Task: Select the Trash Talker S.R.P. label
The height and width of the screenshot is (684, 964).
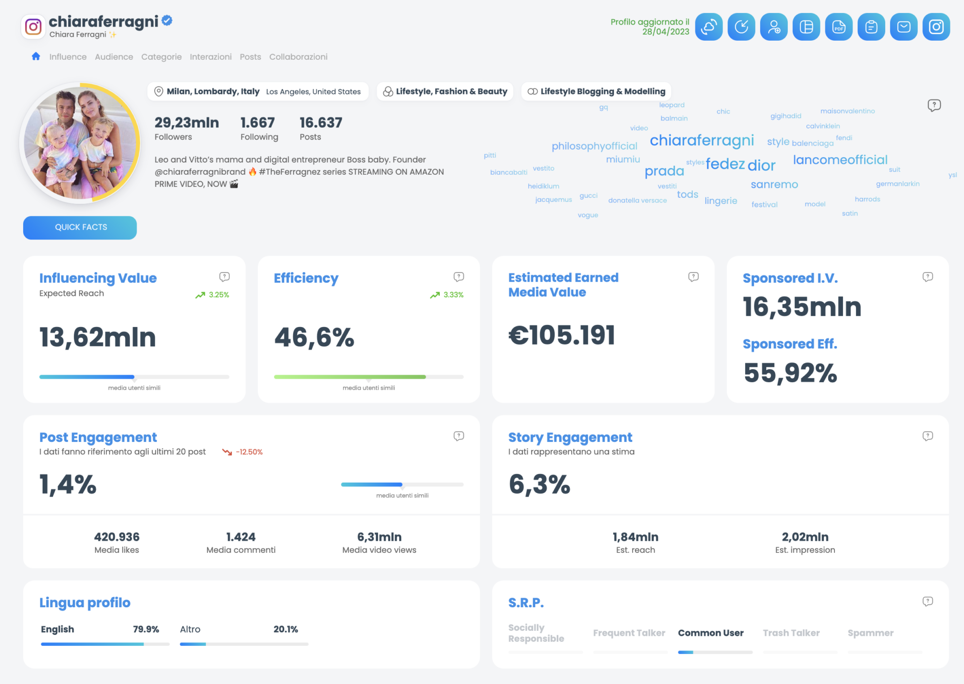Action: [x=791, y=633]
